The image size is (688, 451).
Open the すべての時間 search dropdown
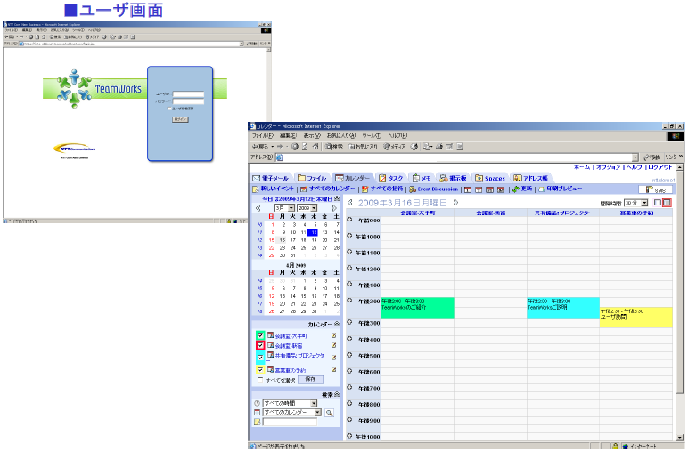(x=290, y=403)
